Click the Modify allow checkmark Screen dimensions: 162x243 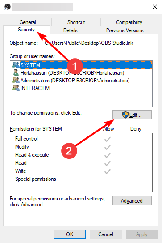pyautogui.click(x=108, y=147)
